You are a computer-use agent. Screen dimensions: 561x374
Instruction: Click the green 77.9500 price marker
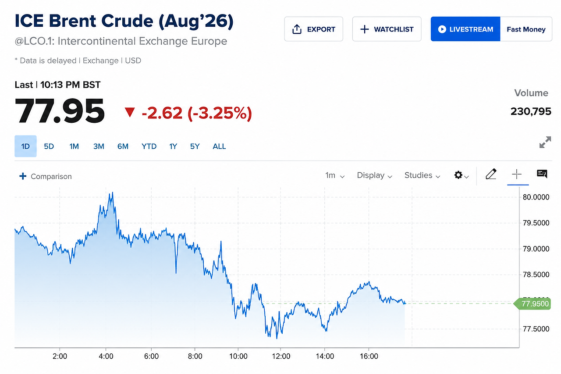533,303
